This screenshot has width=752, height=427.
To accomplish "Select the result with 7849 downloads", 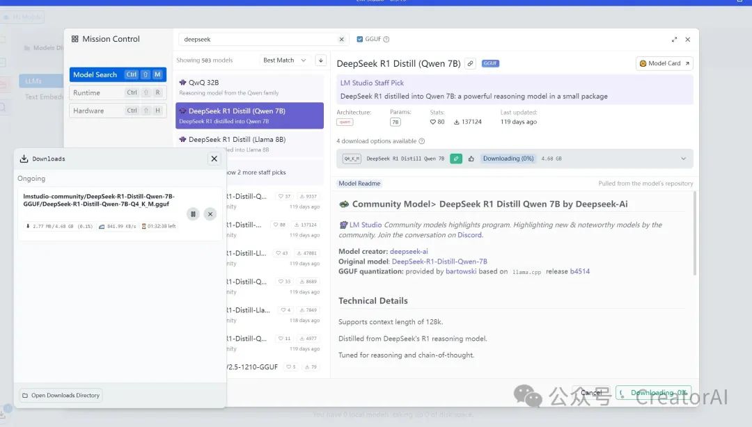I will 274,315.
